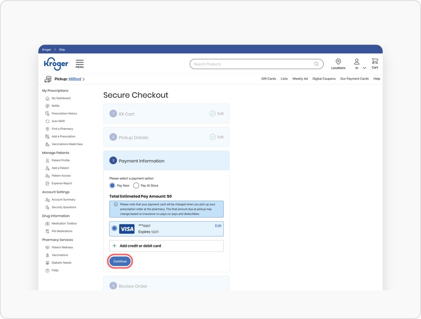
Task: Click the Security Questions lock icon
Action: (48, 207)
